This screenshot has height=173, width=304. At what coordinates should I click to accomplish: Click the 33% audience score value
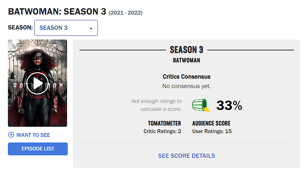[x=229, y=106]
